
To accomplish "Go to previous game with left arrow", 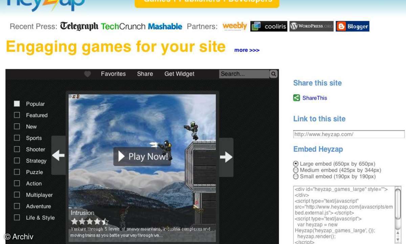I will coord(58,156).
